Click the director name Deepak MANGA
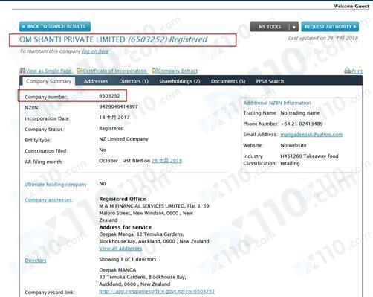Image resolution: width=373 pixels, height=297 pixels. 117,270
